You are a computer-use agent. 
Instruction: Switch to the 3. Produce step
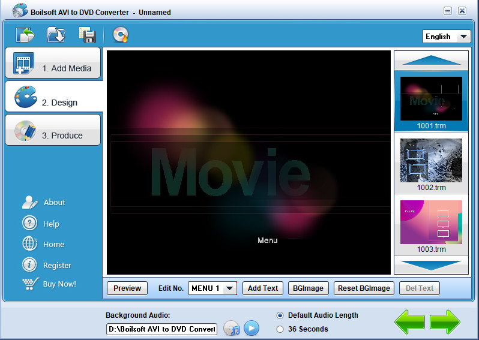tap(53, 130)
